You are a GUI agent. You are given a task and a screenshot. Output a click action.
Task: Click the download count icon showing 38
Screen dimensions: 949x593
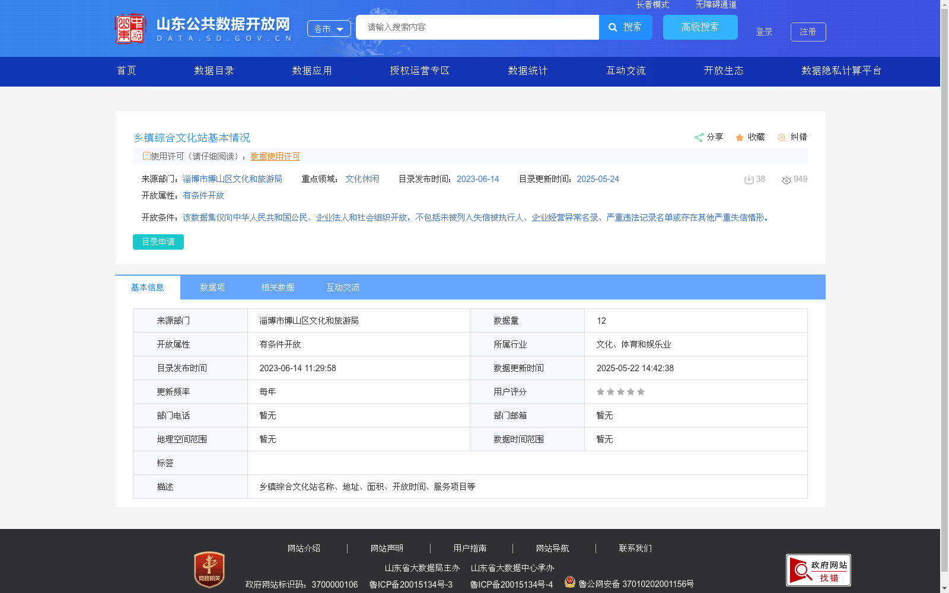click(749, 180)
